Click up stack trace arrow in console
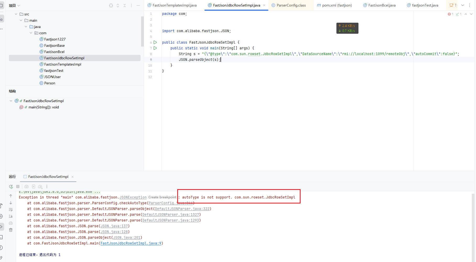The width and height of the screenshot is (476, 262). [x=11, y=196]
